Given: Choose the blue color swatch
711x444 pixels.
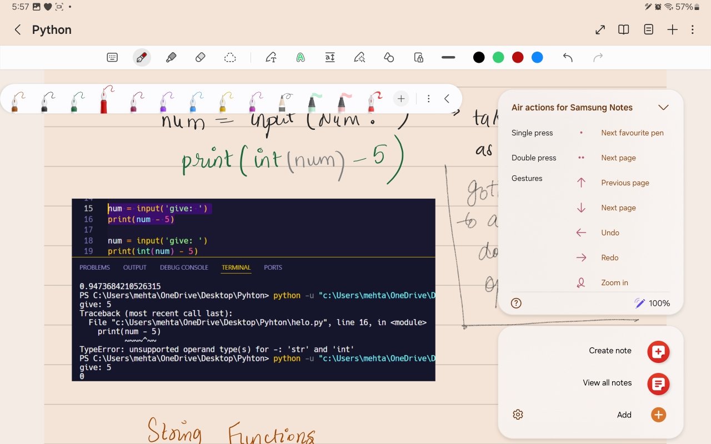Looking at the screenshot, I should (x=537, y=57).
